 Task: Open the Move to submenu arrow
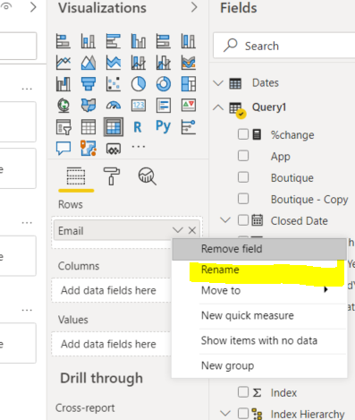click(x=325, y=289)
